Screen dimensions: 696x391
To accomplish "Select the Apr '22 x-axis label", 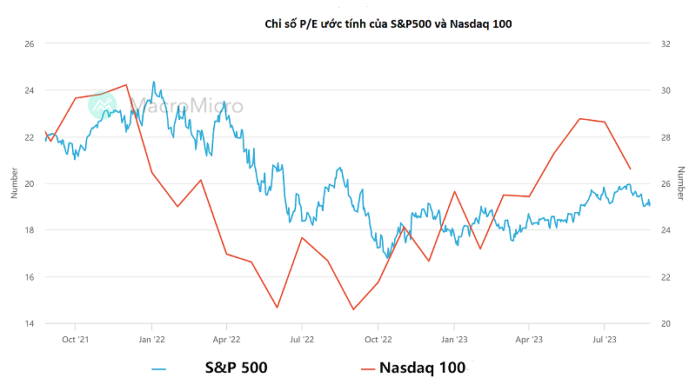I will point(226,338).
